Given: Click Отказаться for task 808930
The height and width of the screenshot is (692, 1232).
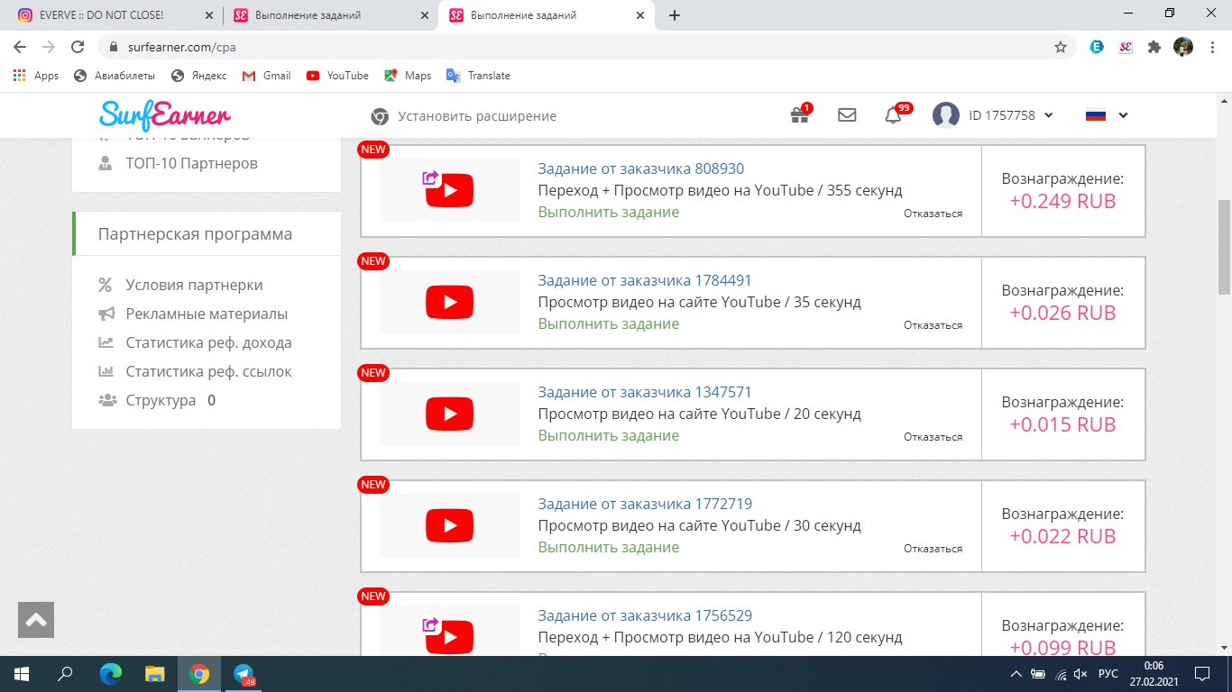Looking at the screenshot, I should coord(933,214).
